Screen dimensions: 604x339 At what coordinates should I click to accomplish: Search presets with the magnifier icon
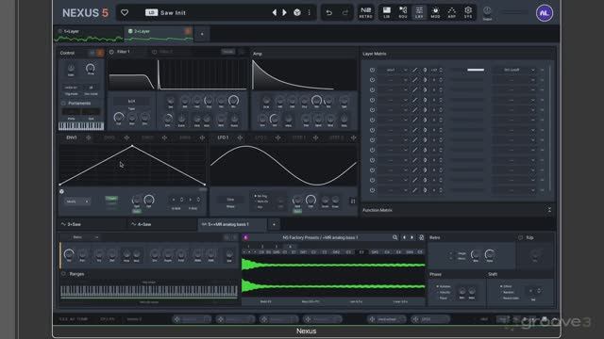(394, 237)
